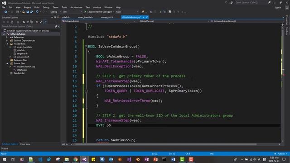Expand the smart_handle.h tree item
The image size is (290, 163).
10,47
